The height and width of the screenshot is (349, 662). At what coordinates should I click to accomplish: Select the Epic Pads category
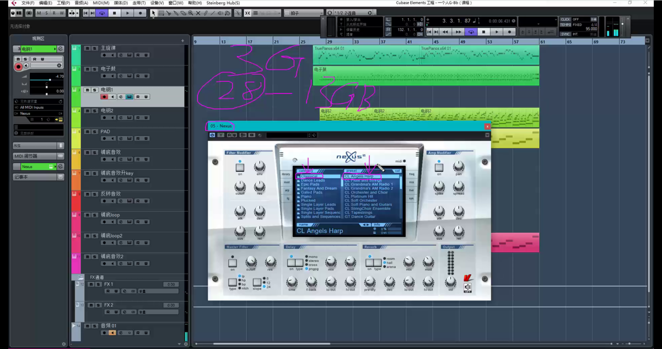310,184
